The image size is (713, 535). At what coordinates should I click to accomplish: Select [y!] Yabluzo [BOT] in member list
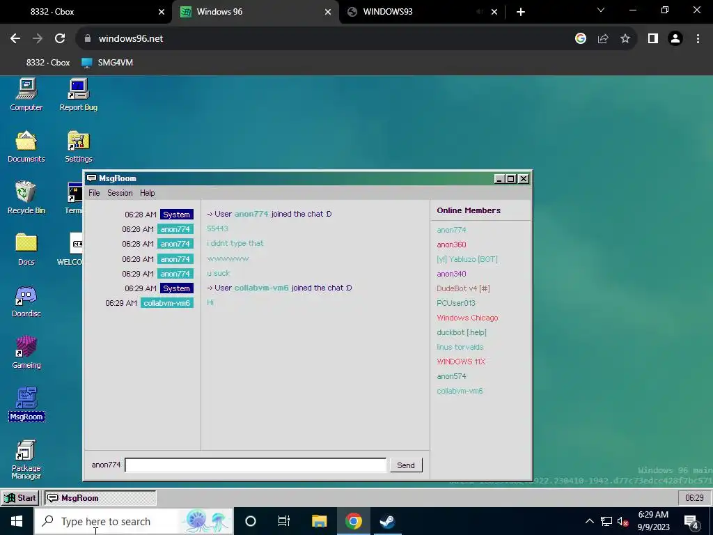click(x=467, y=259)
